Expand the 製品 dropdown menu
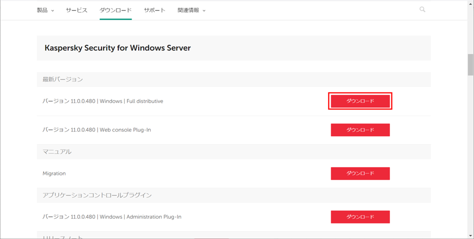The height and width of the screenshot is (239, 474). (45, 10)
